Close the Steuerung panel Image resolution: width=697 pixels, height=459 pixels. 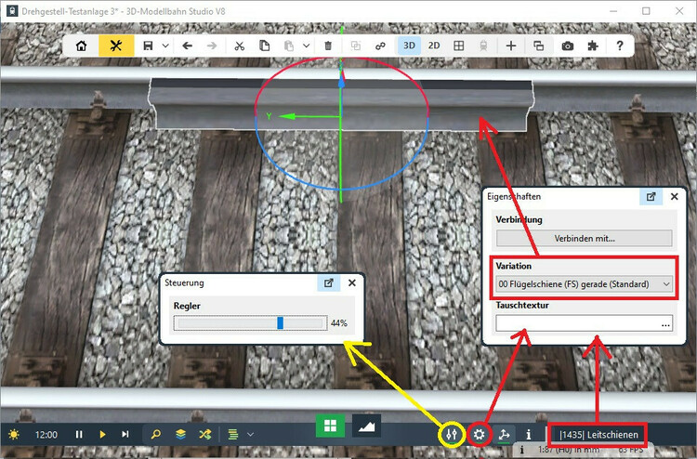[x=352, y=282]
